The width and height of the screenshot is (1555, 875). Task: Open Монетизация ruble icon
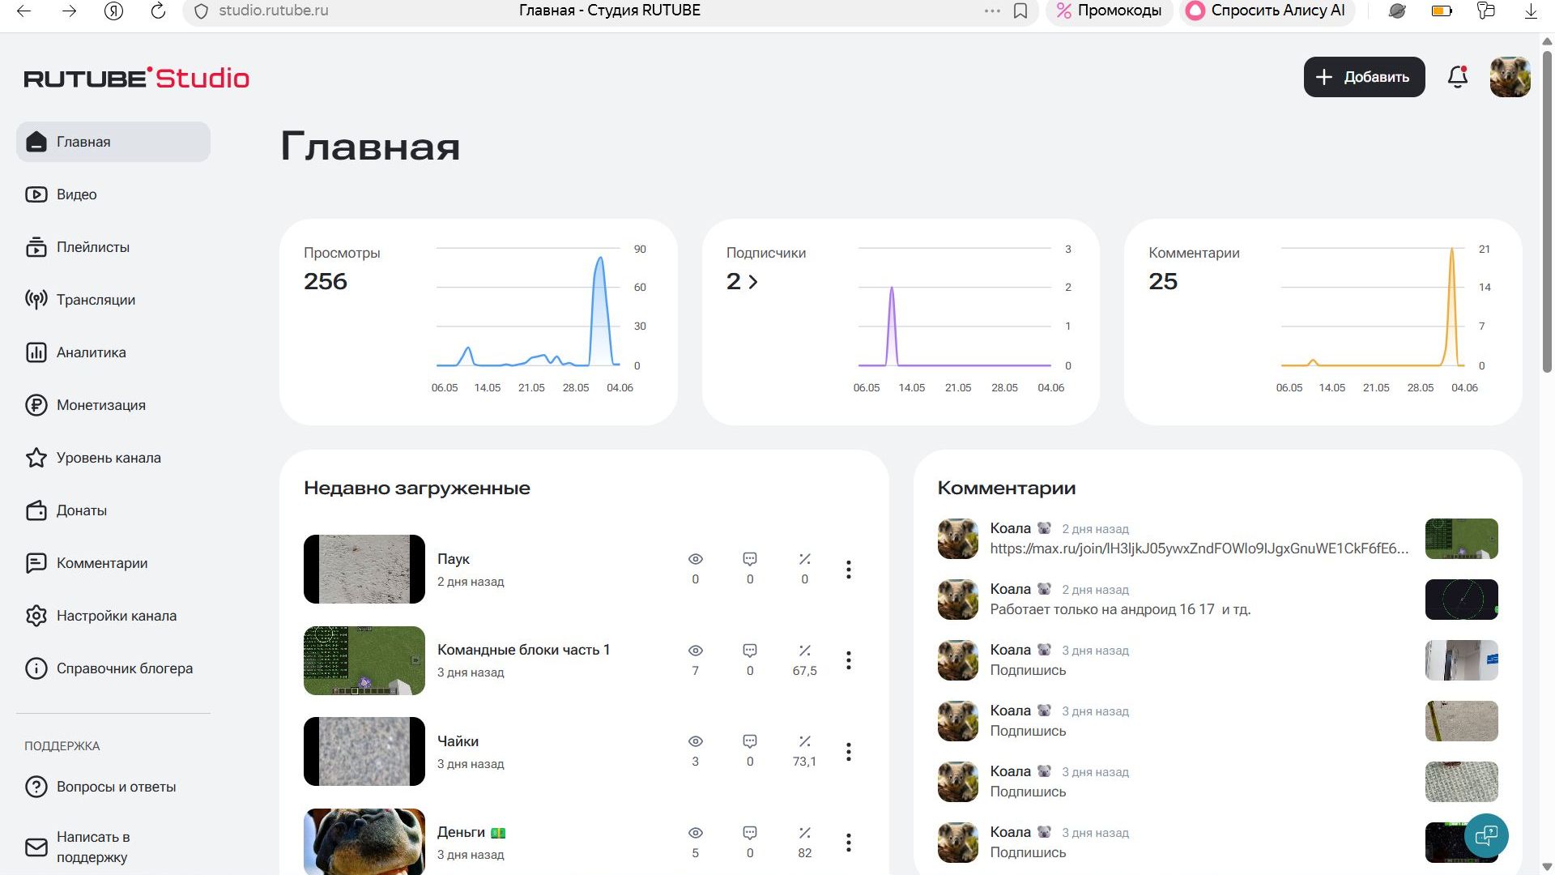(36, 405)
